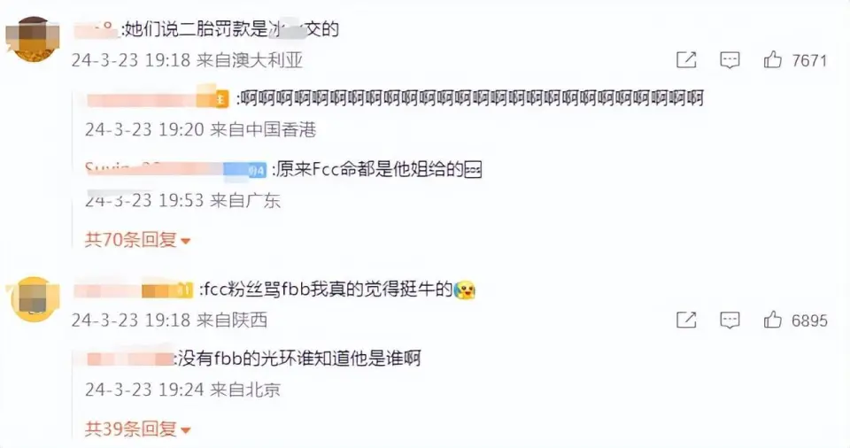Open the first commenter's avatar
850x448 pixels.
(x=33, y=39)
